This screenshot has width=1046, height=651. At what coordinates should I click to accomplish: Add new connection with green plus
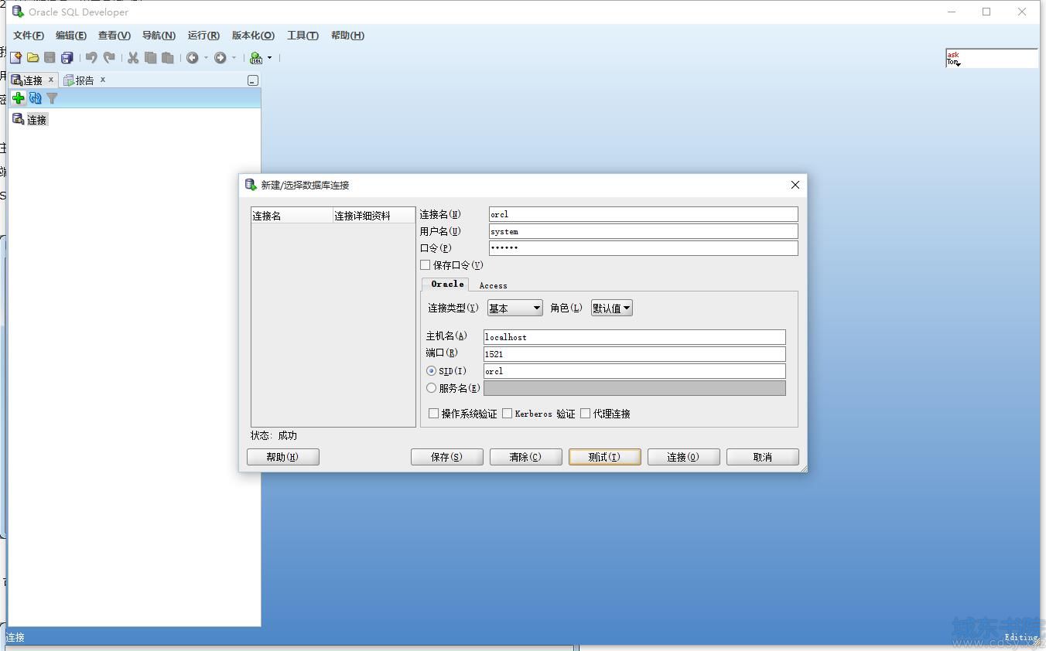coord(18,98)
